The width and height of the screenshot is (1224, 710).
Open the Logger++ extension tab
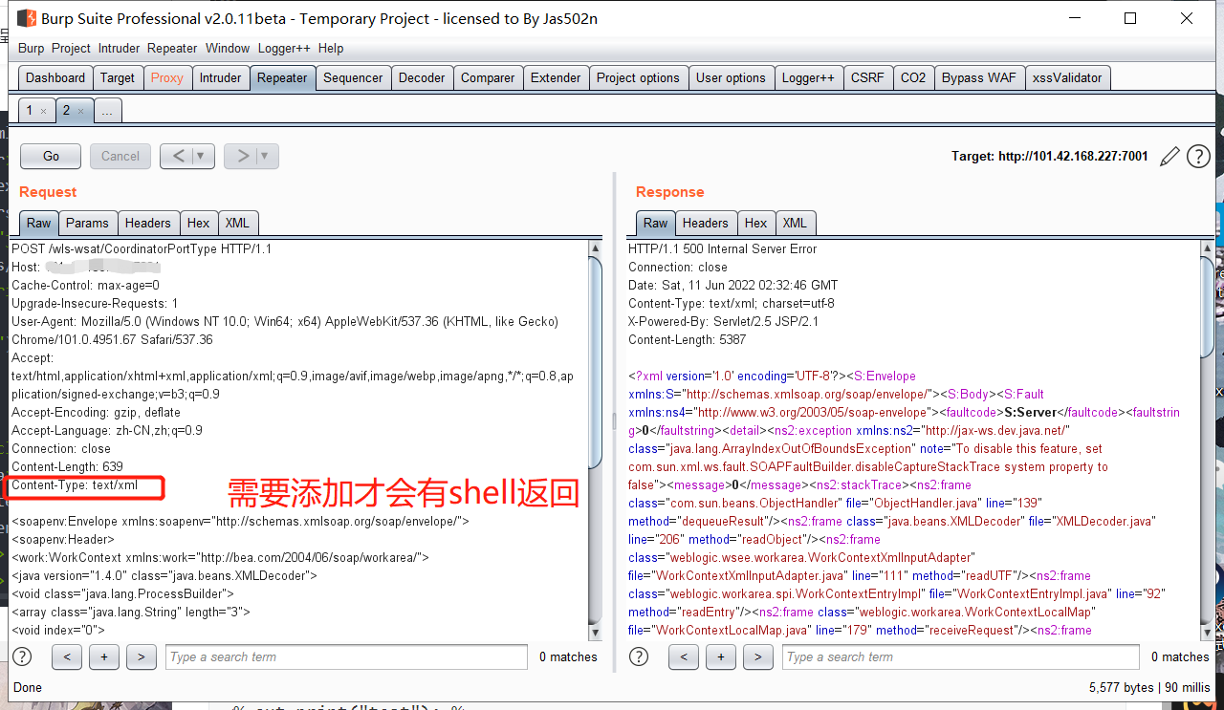(808, 78)
